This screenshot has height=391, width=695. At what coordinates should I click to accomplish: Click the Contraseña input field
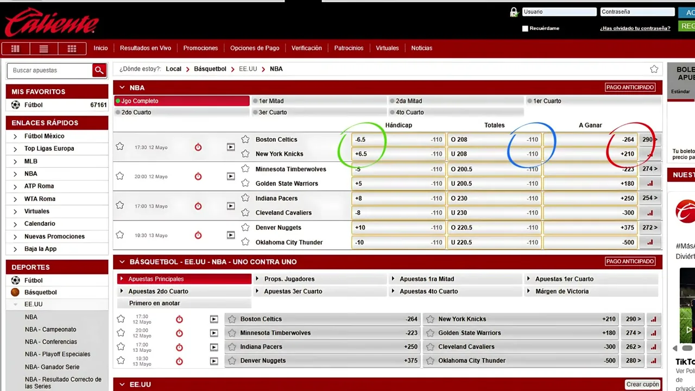click(x=637, y=12)
